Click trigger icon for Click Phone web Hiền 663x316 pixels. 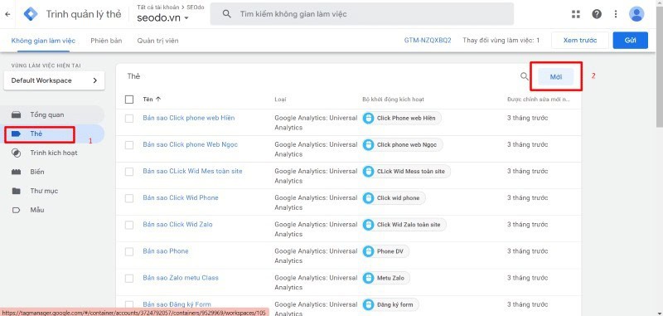[x=368, y=118]
